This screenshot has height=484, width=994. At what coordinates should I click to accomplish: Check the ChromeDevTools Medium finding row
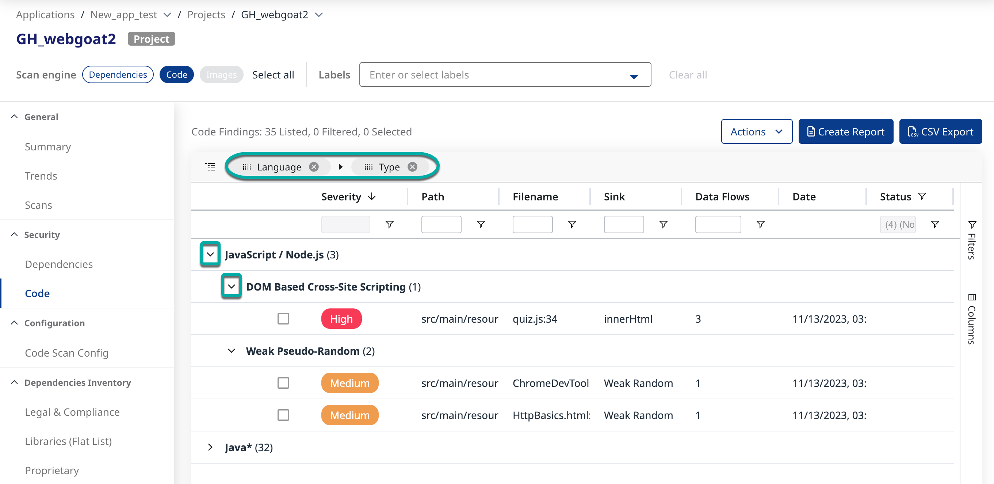click(283, 383)
